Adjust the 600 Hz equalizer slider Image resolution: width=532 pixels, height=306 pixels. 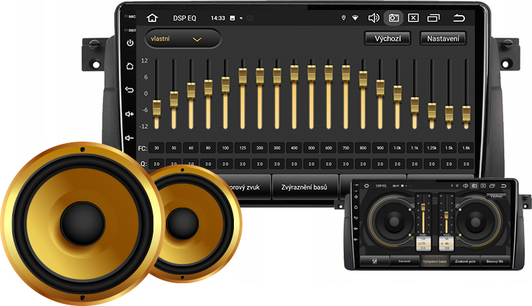pos(329,73)
